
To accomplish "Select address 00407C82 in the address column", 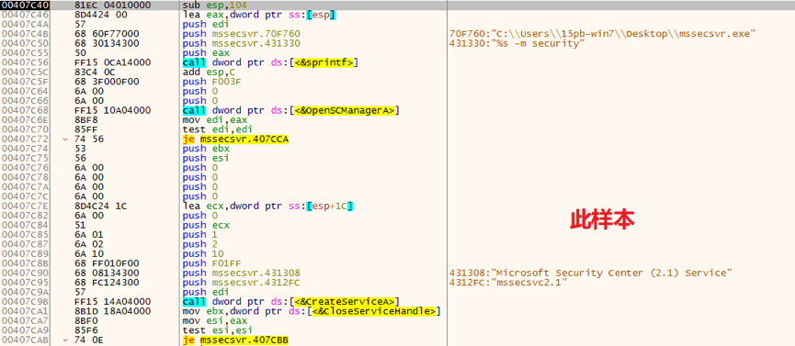I will pos(24,216).
